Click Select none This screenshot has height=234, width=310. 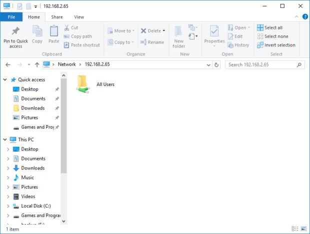coord(272,36)
